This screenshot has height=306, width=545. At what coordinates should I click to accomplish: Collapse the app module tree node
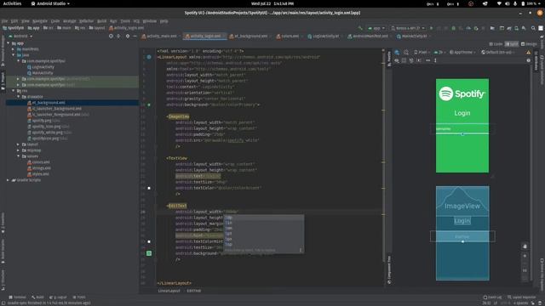point(9,43)
